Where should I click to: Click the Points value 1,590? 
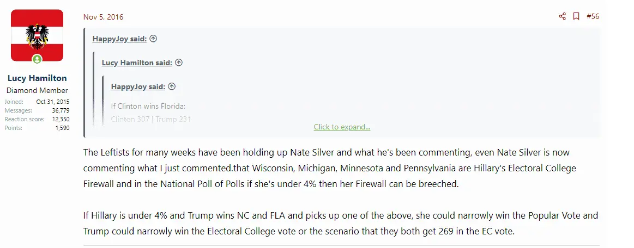pyautogui.click(x=62, y=128)
